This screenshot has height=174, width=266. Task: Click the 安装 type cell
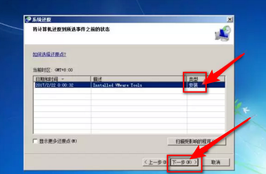point(193,85)
